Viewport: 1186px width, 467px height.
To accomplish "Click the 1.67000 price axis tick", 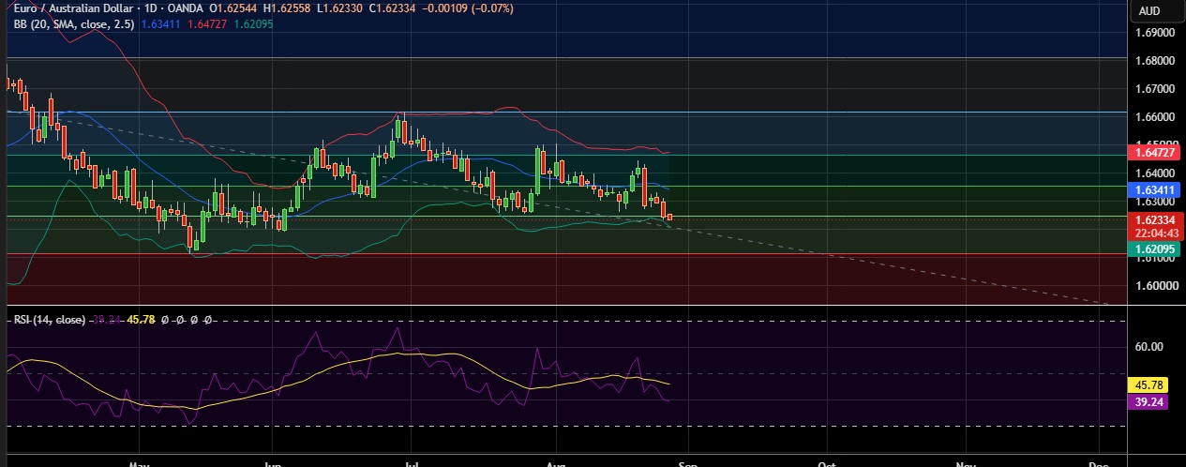I will pyautogui.click(x=1155, y=89).
